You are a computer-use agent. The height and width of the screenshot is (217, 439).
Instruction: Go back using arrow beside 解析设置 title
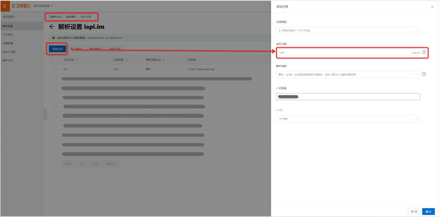52,27
